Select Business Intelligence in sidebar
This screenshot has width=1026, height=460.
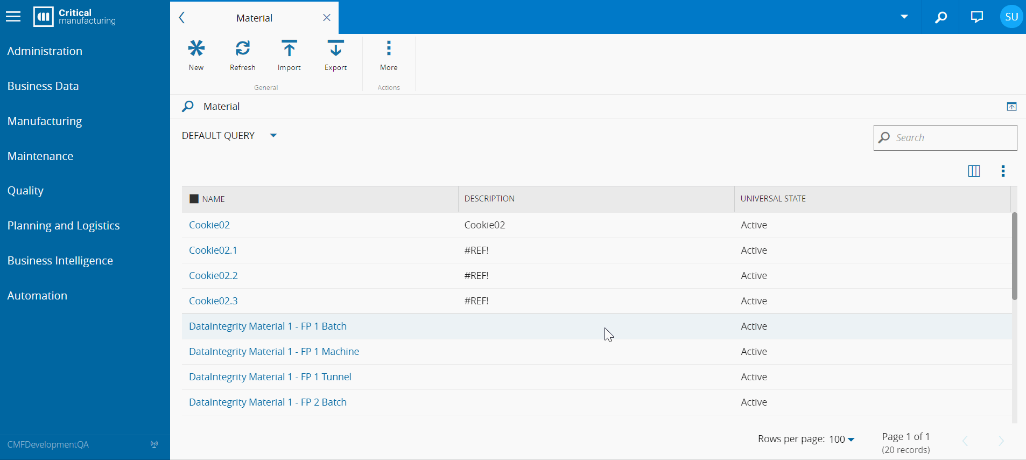pos(60,261)
